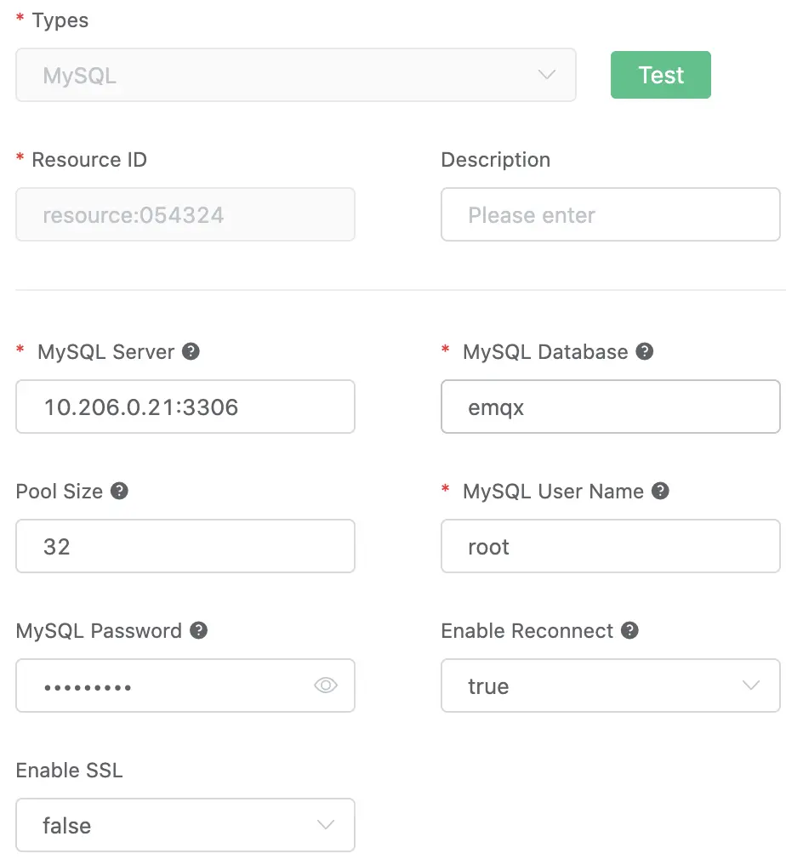
Task: Click the MySQL User Name field showing root
Action: [x=610, y=546]
